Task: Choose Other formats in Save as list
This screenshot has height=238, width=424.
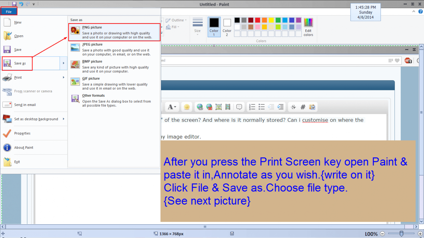Action: click(x=114, y=101)
